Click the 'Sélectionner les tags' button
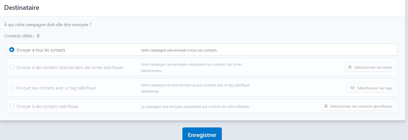The image size is (408, 140). tap(371, 88)
